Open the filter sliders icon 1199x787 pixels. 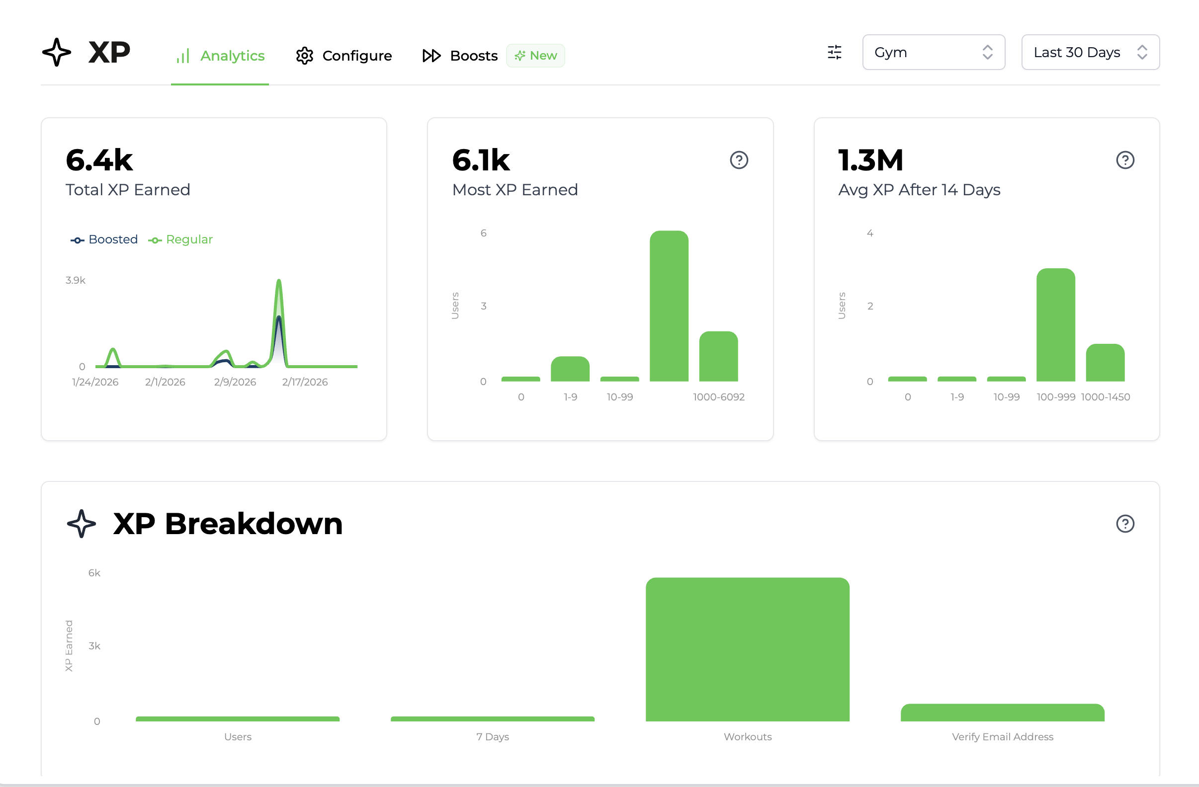point(834,52)
